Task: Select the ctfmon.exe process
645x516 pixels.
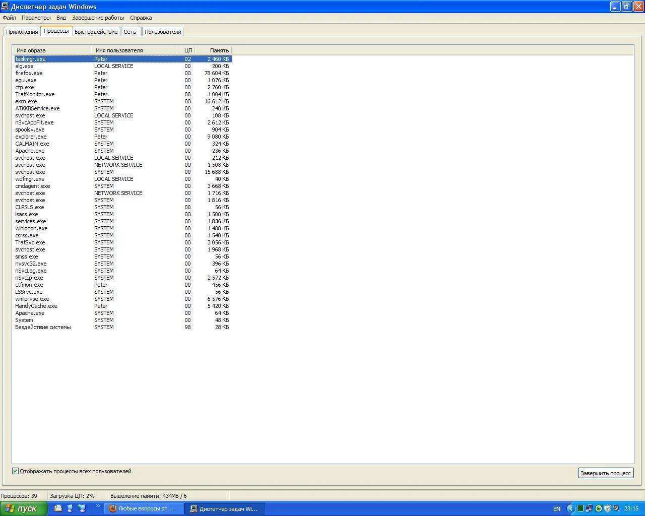Action: tap(122, 285)
